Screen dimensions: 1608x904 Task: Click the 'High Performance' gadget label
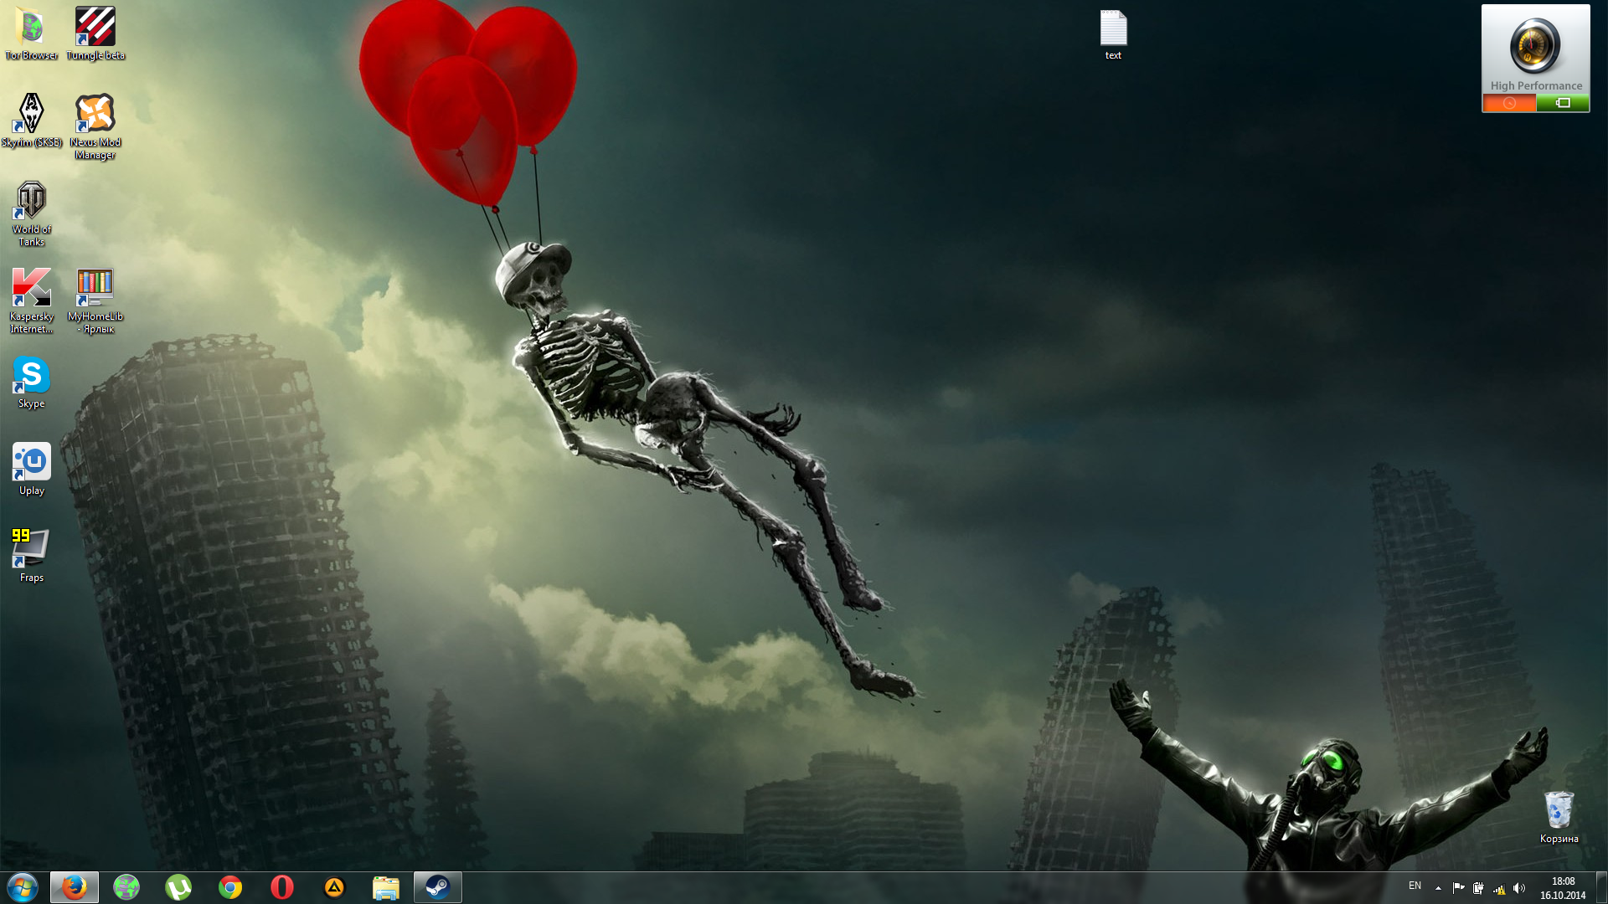1536,85
